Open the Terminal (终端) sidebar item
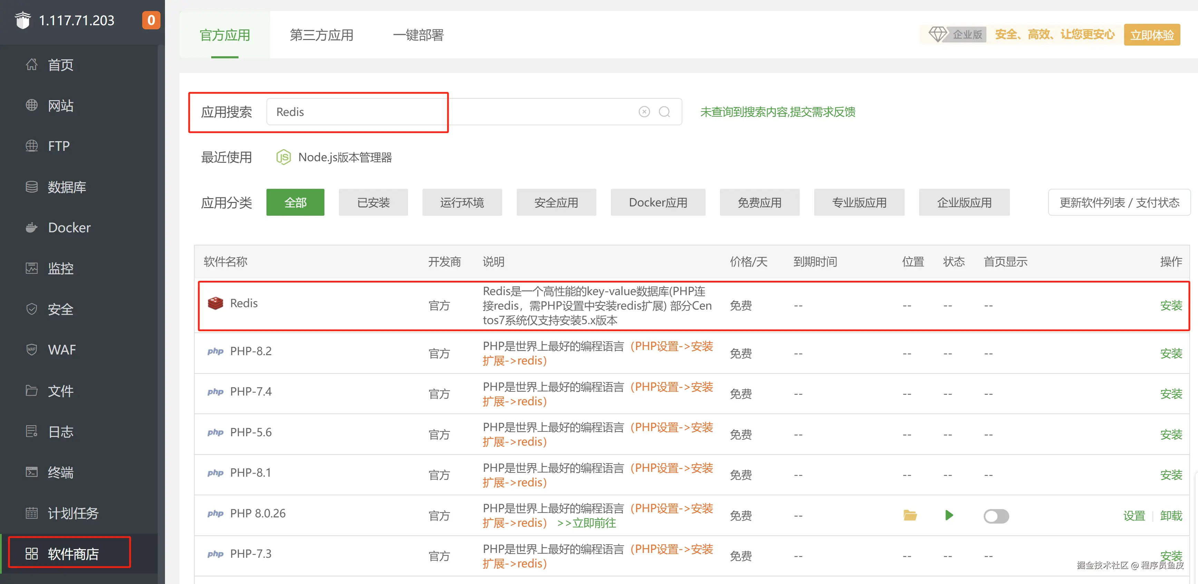Viewport: 1198px width, 584px height. [60, 473]
